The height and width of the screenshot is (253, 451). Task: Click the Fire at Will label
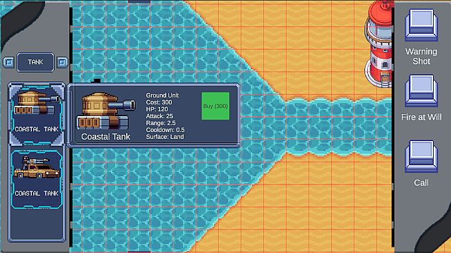click(x=421, y=117)
